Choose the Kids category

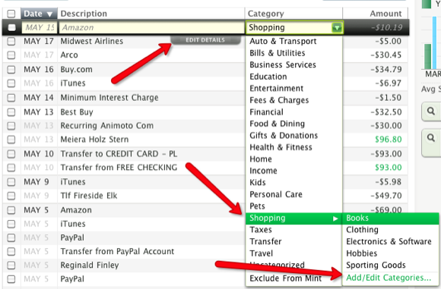pyautogui.click(x=257, y=183)
